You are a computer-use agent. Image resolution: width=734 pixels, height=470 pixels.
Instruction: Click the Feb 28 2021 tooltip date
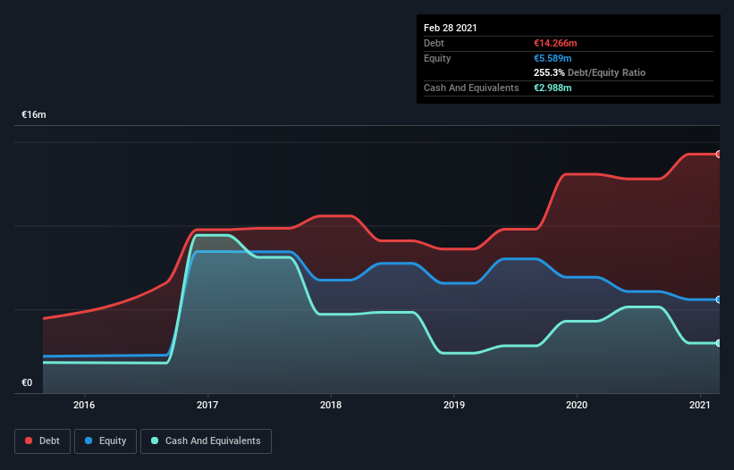coord(451,28)
